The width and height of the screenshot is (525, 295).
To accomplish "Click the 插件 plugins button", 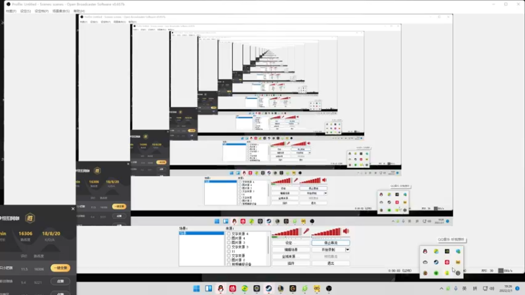I will pyautogui.click(x=291, y=264).
